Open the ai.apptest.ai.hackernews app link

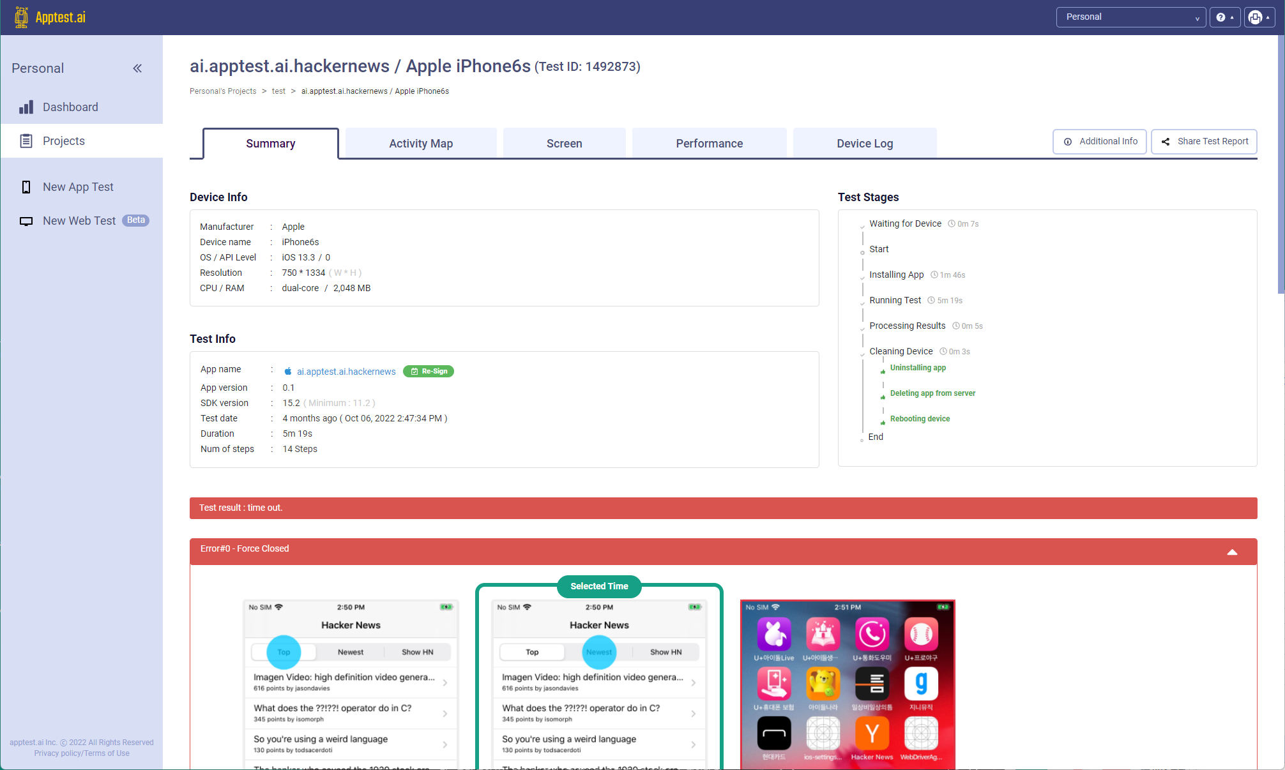point(346,372)
